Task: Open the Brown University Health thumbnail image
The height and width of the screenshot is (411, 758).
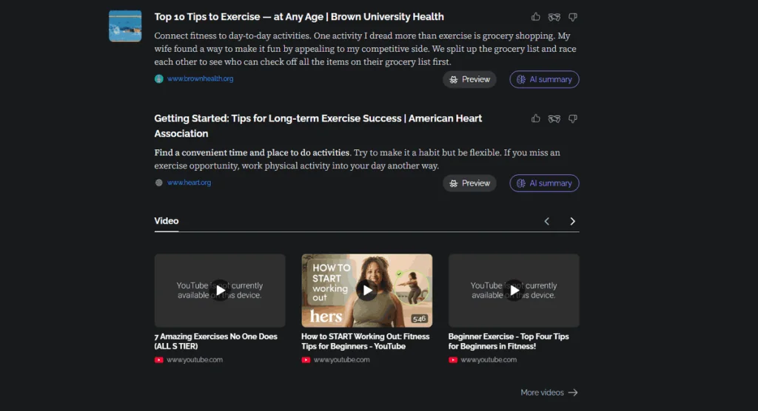Action: coord(125,26)
